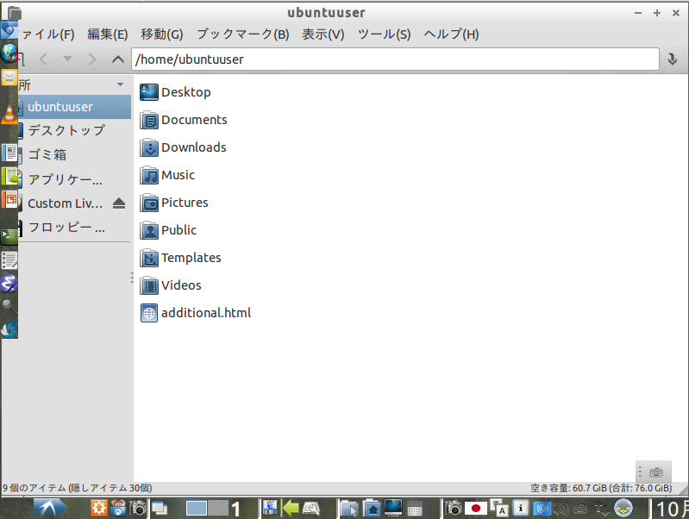Click the on-screen keyboard icon

tap(656, 472)
